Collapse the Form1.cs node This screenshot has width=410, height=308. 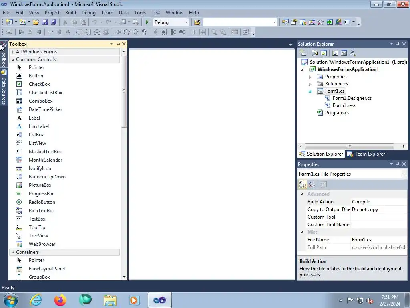pyautogui.click(x=310, y=91)
